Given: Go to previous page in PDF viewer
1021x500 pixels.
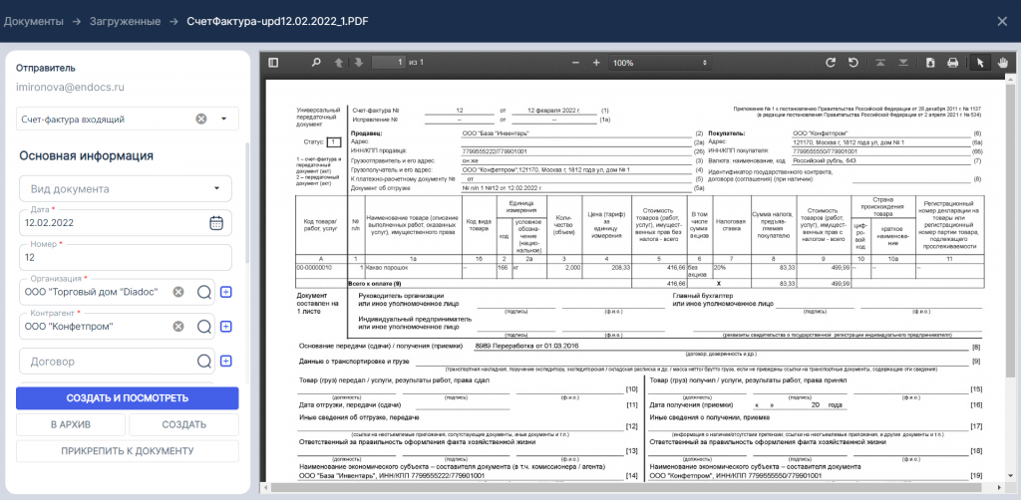Looking at the screenshot, I should [x=339, y=63].
